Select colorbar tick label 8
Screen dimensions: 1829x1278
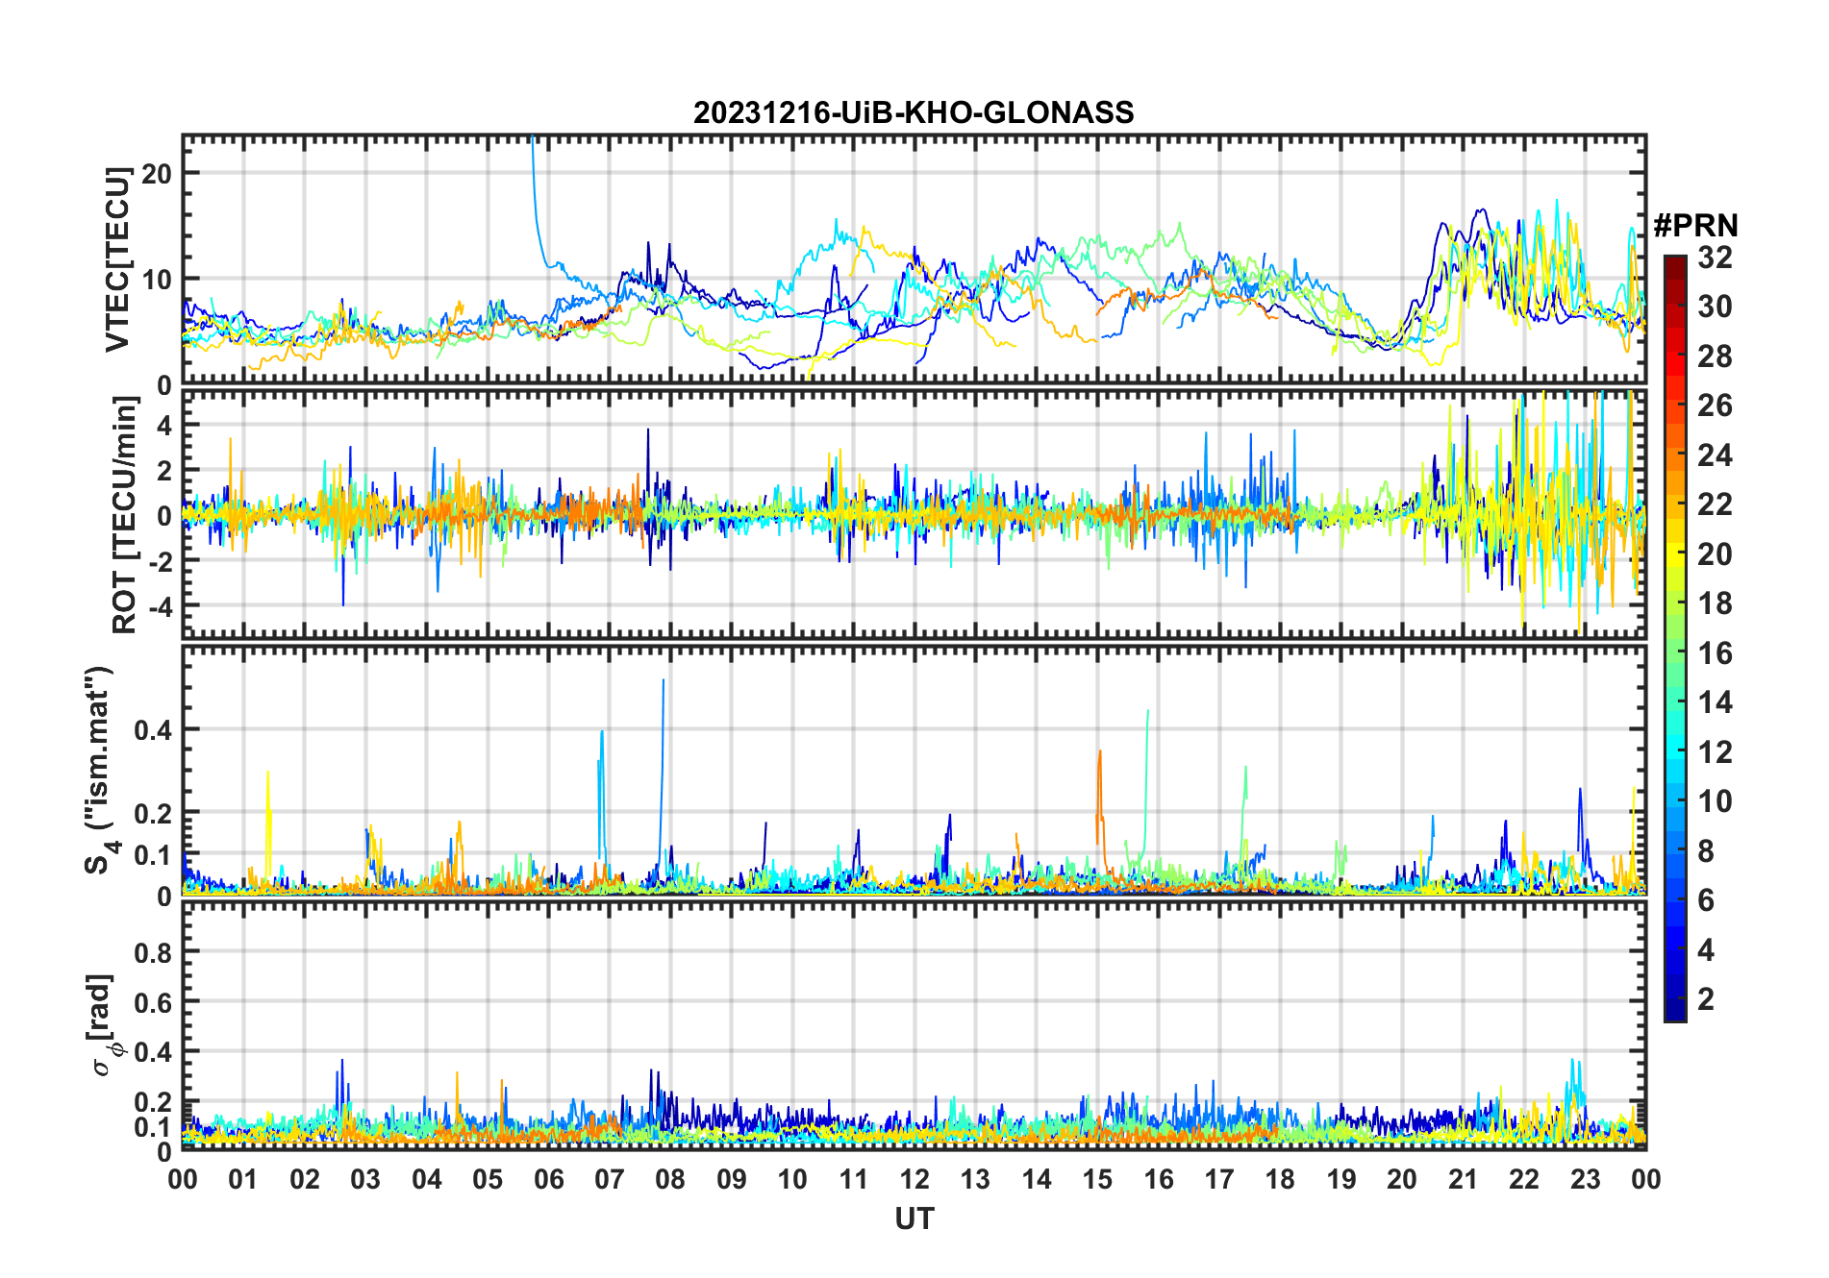(x=1706, y=850)
